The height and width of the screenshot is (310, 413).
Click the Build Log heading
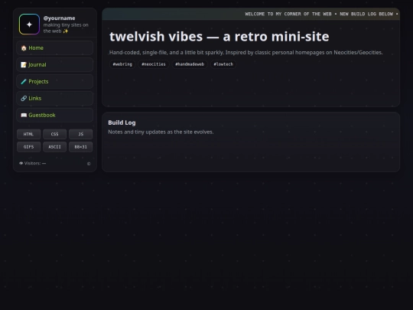[x=122, y=122]
